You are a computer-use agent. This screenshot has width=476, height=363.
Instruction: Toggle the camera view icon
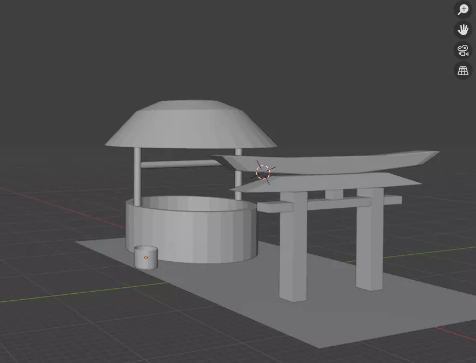(x=463, y=50)
